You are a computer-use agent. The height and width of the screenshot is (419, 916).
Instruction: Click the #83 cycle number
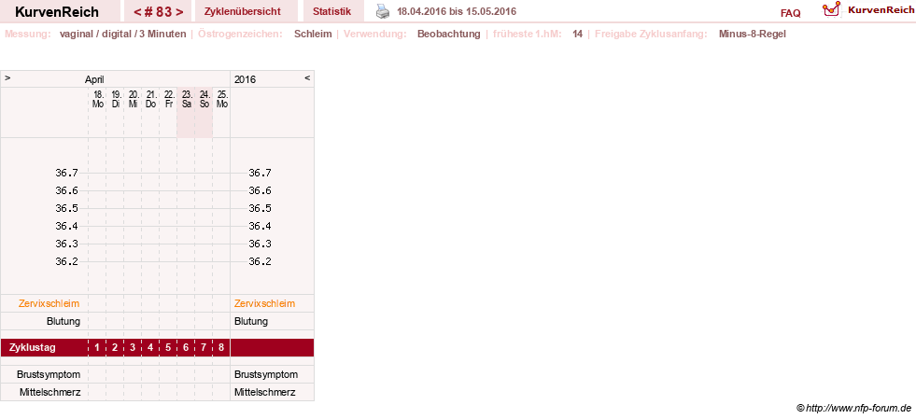[x=158, y=12]
